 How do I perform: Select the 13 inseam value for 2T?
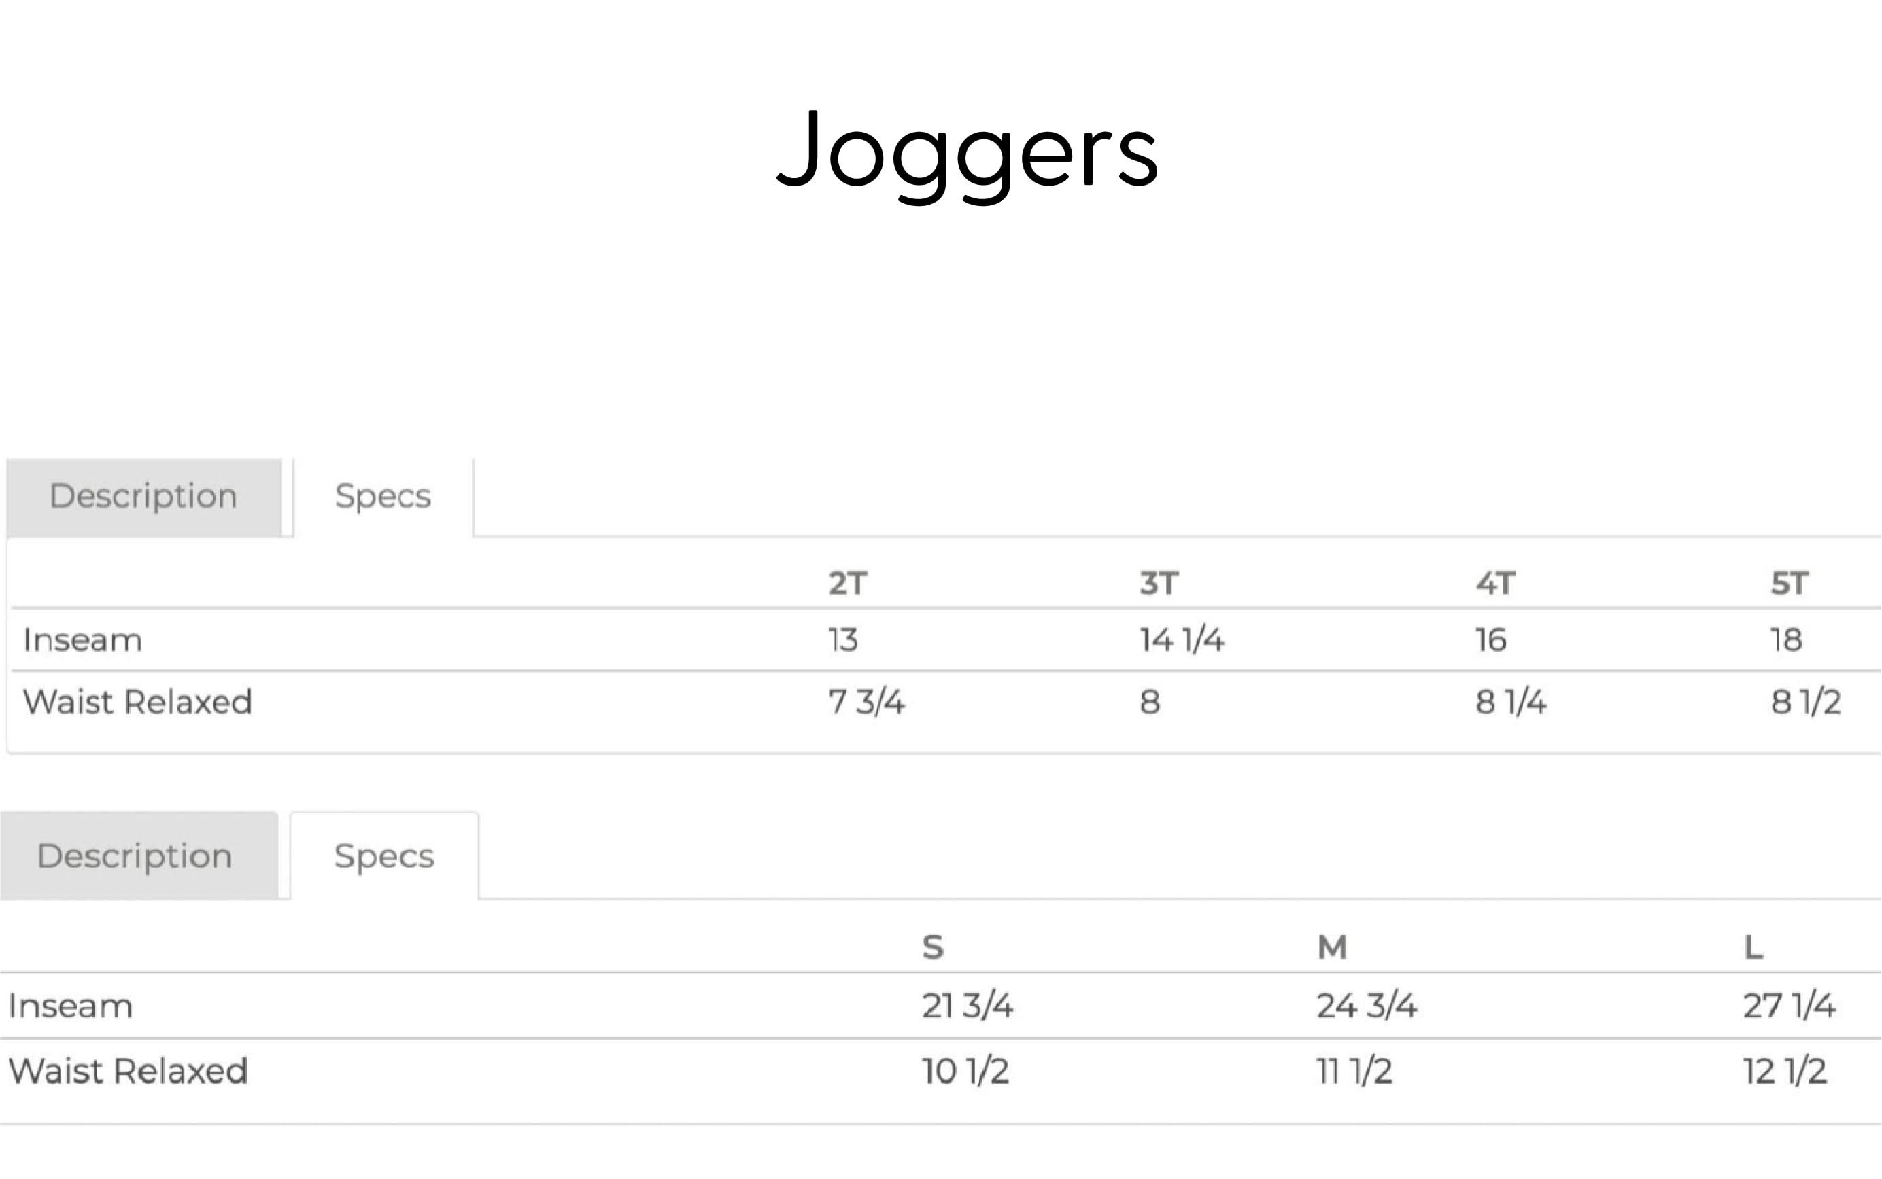pos(844,639)
